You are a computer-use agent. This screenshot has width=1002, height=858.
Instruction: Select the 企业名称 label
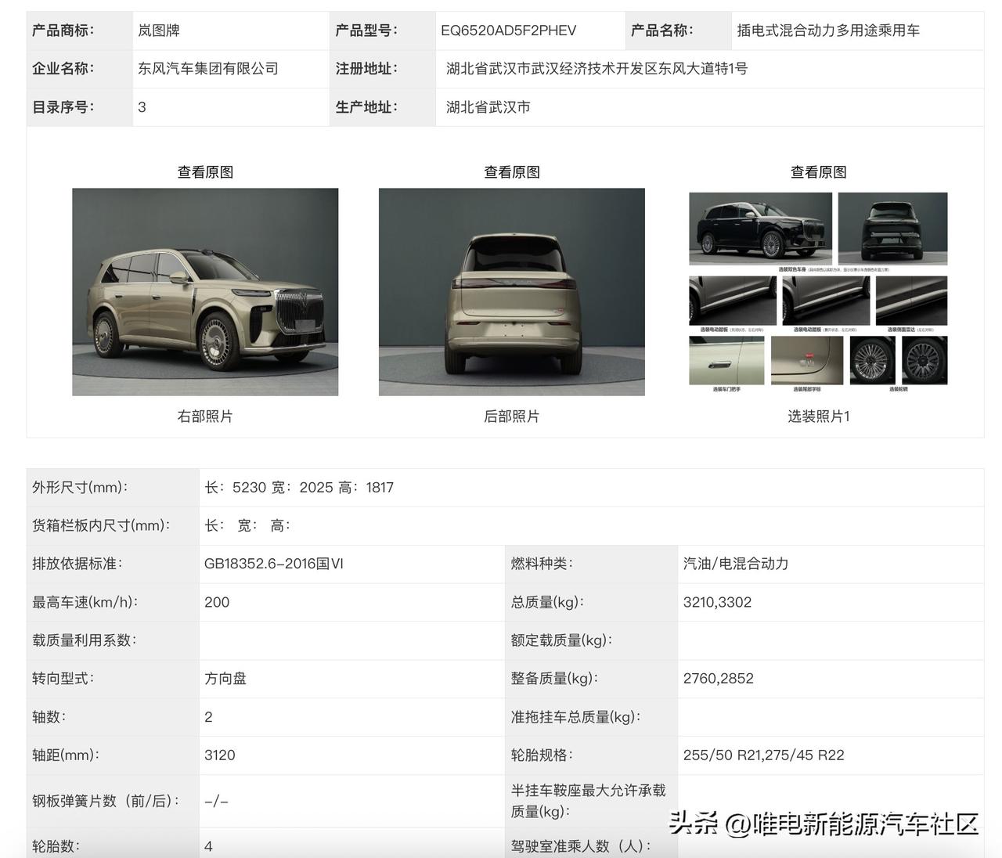tap(63, 69)
